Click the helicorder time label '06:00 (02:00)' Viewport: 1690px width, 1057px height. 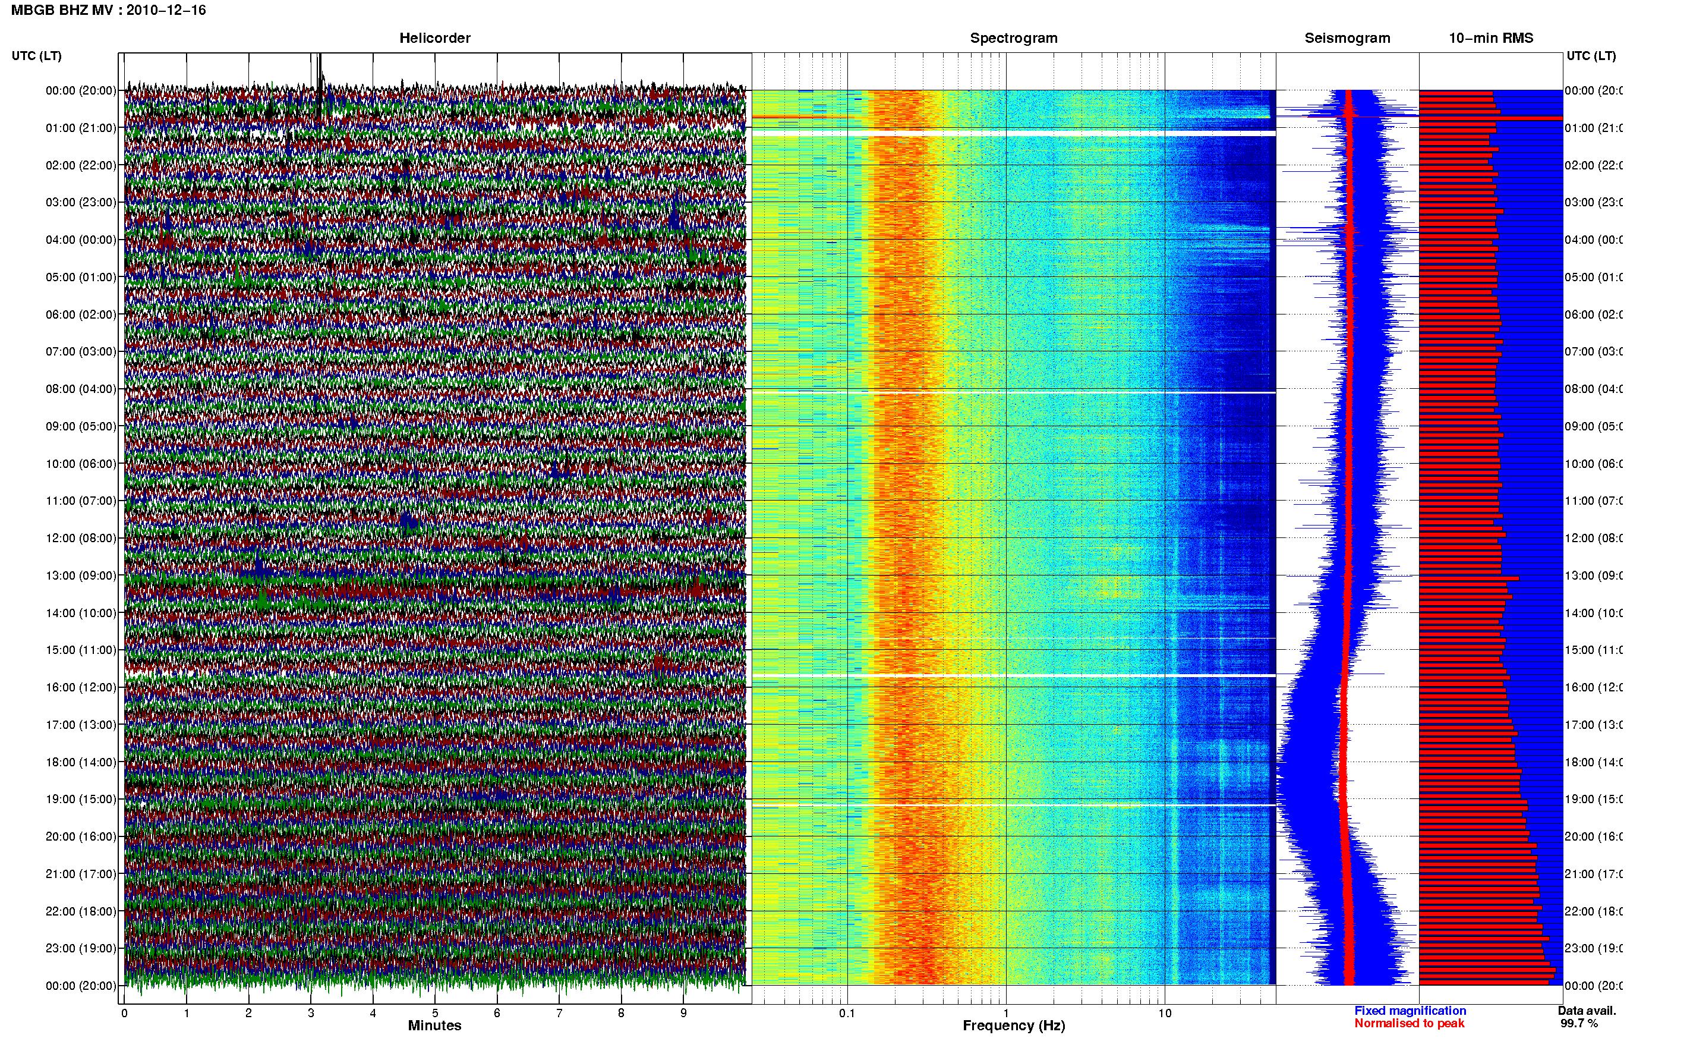click(81, 314)
